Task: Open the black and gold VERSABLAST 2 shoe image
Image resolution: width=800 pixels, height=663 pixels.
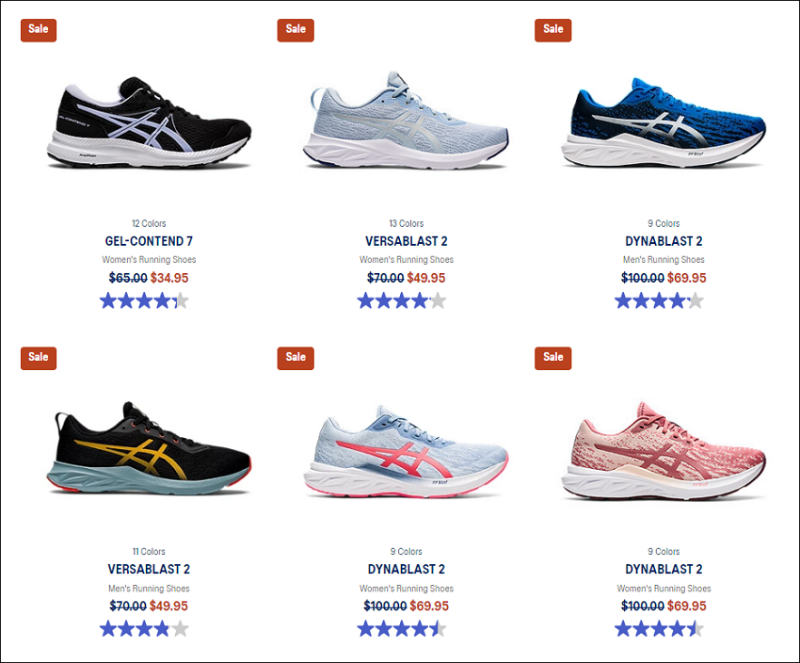Action: click(x=149, y=448)
